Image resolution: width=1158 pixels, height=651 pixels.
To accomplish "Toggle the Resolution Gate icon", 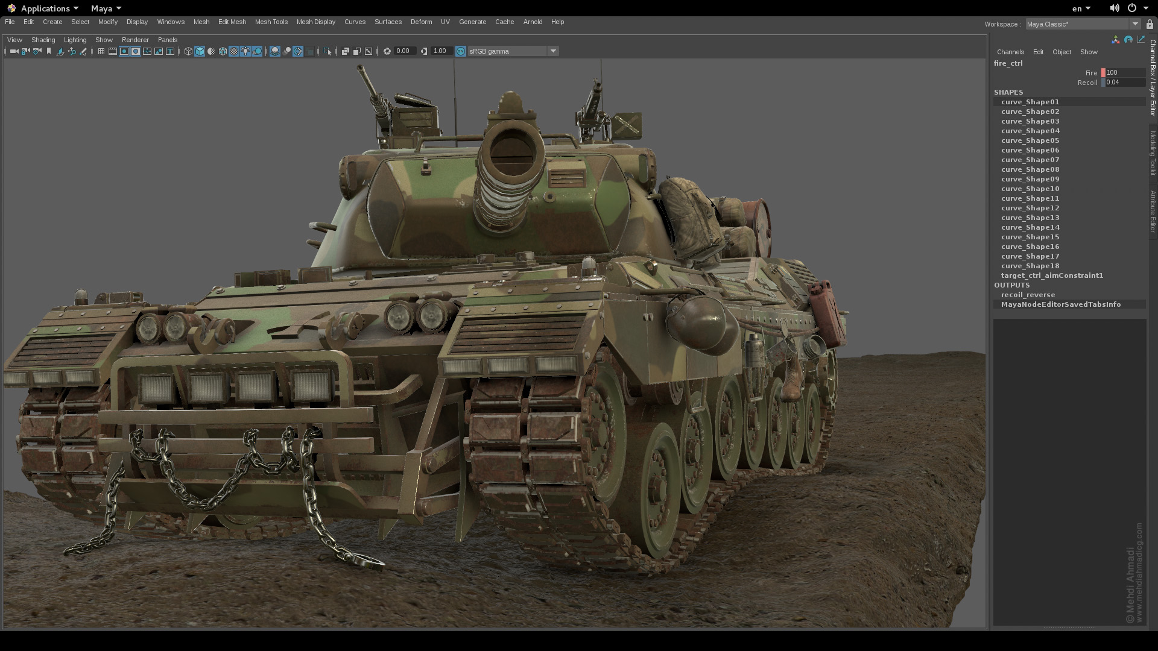I will click(124, 51).
